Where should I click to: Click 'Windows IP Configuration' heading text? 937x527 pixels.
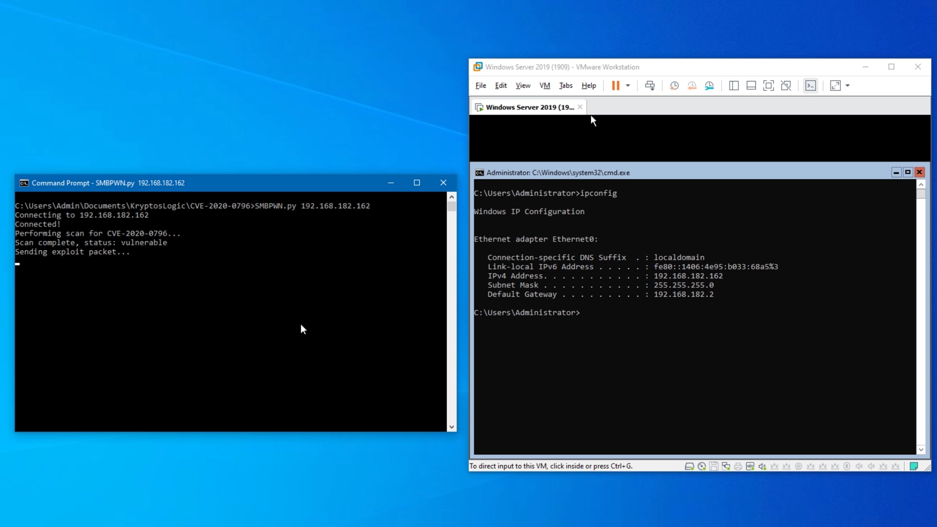529,212
